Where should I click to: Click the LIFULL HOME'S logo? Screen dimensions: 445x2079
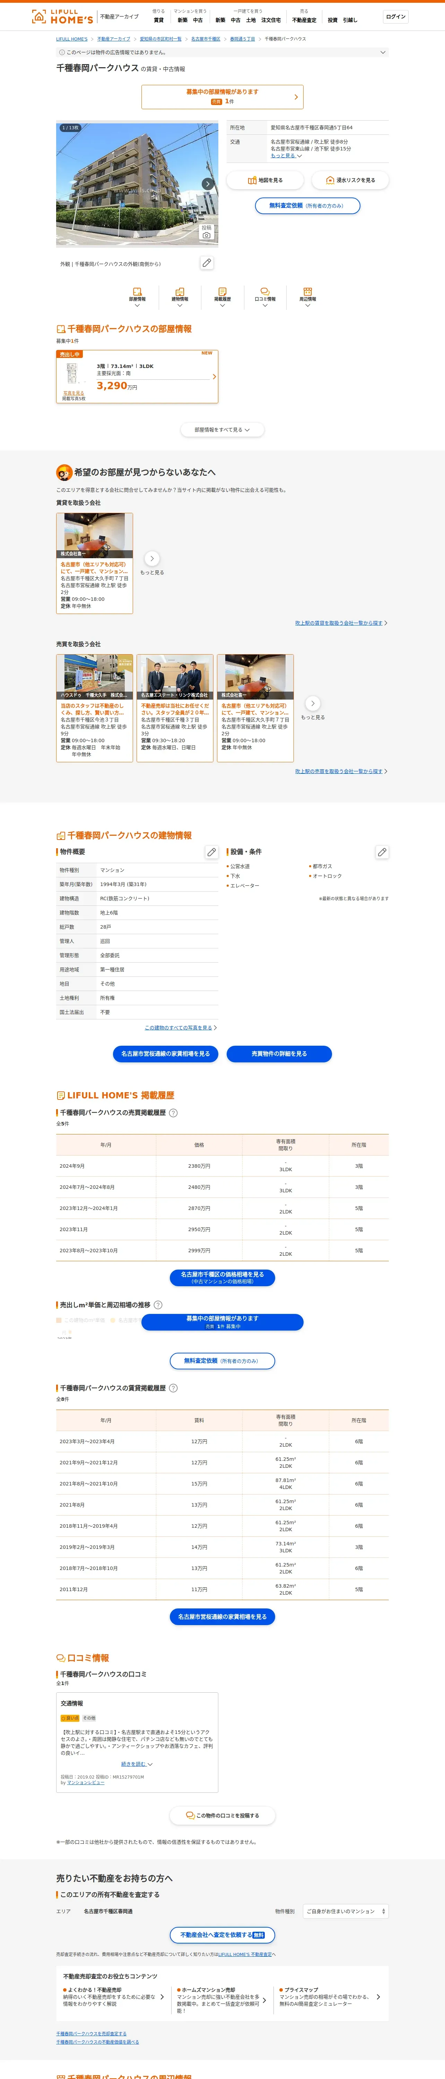coord(62,16)
